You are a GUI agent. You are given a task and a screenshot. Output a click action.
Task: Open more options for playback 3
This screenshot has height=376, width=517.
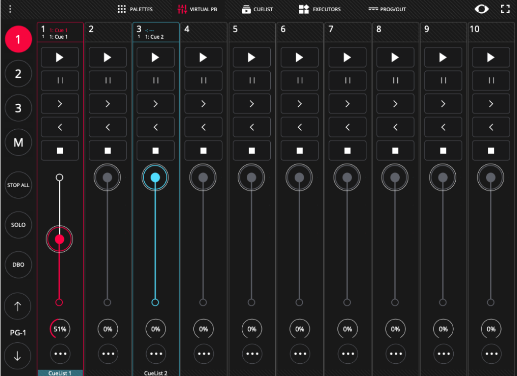[155, 353]
